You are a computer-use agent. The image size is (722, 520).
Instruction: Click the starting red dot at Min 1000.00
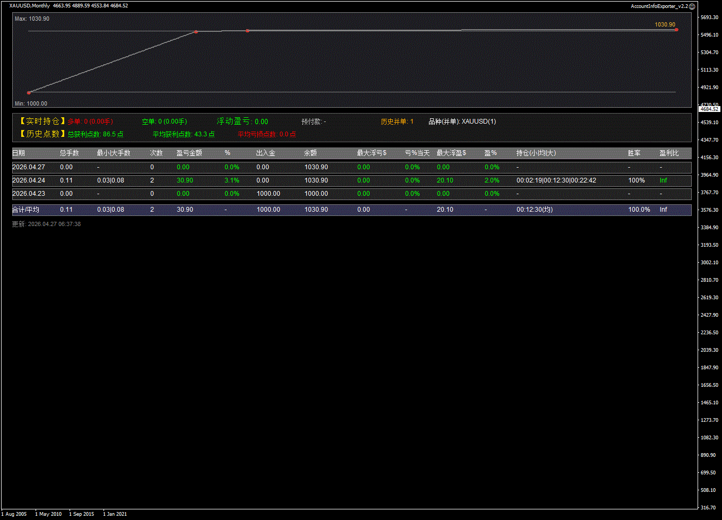point(29,92)
